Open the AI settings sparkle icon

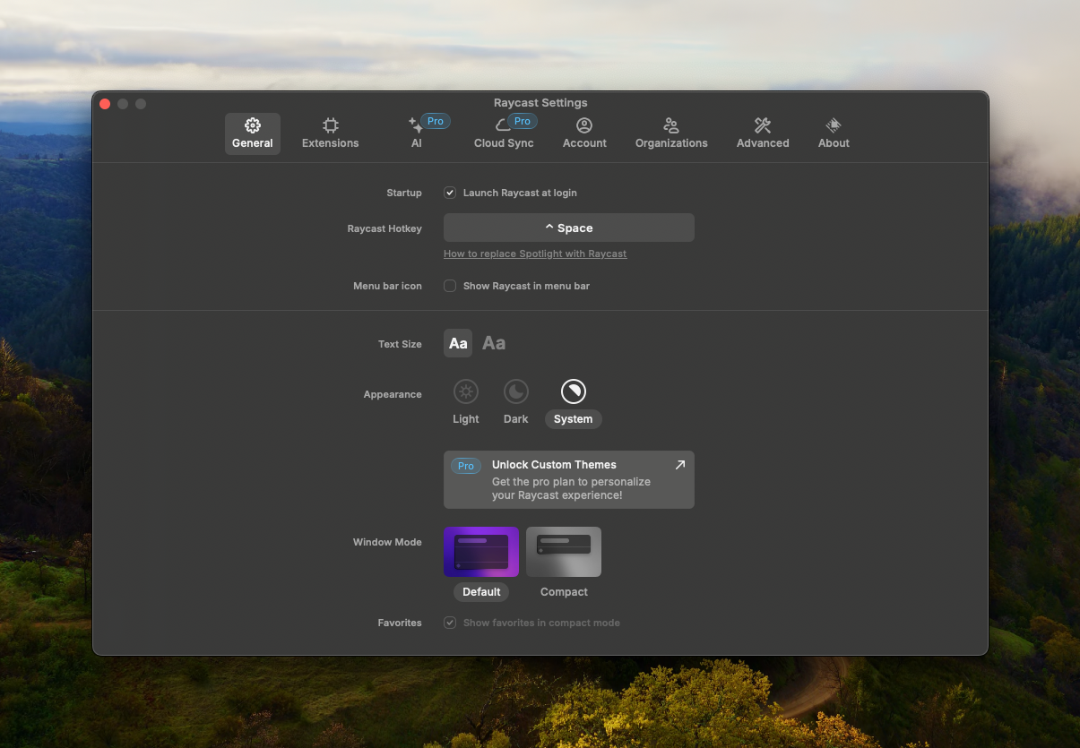click(415, 125)
